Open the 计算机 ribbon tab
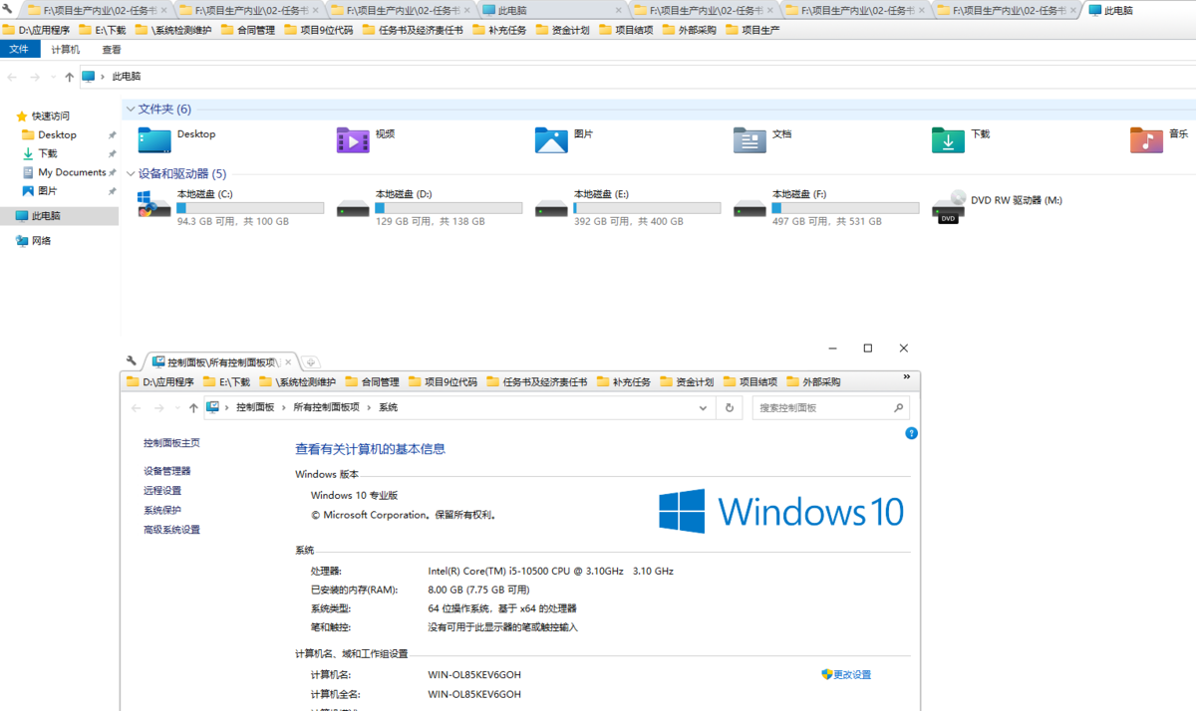Viewport: 1196px width, 711px height. 66,49
